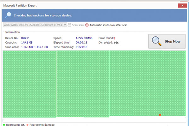Click the Stop Now button
This screenshot has width=189, height=126.
point(167,41)
